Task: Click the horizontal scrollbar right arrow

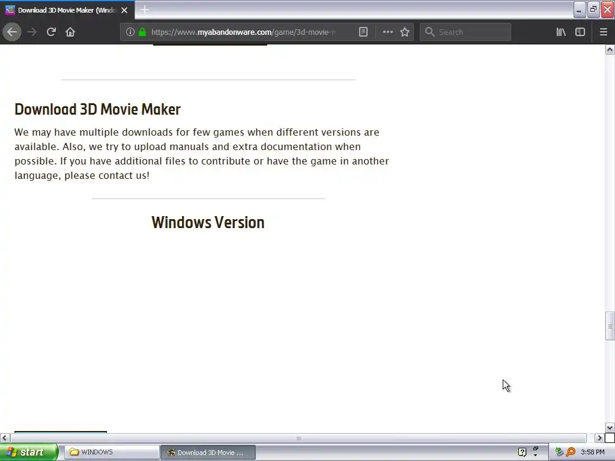Action: pos(599,438)
